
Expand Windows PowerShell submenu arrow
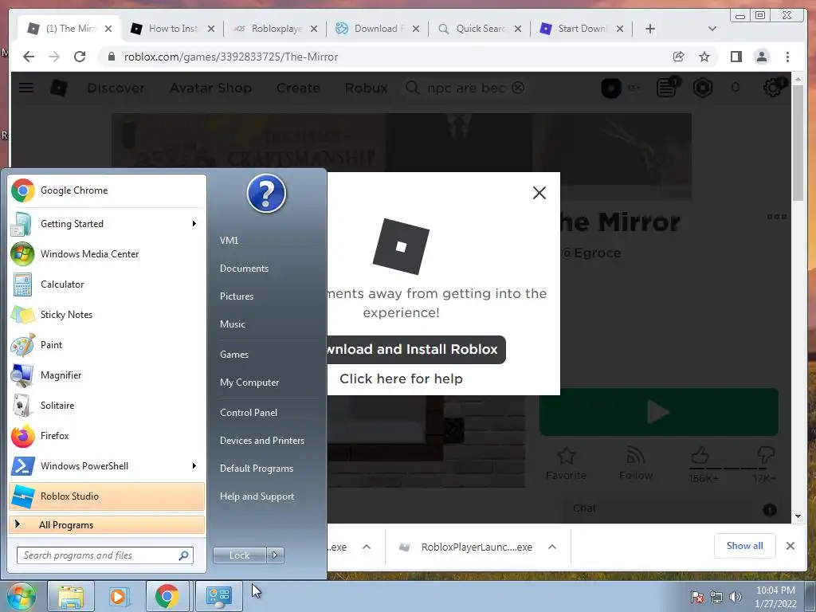[x=194, y=465]
